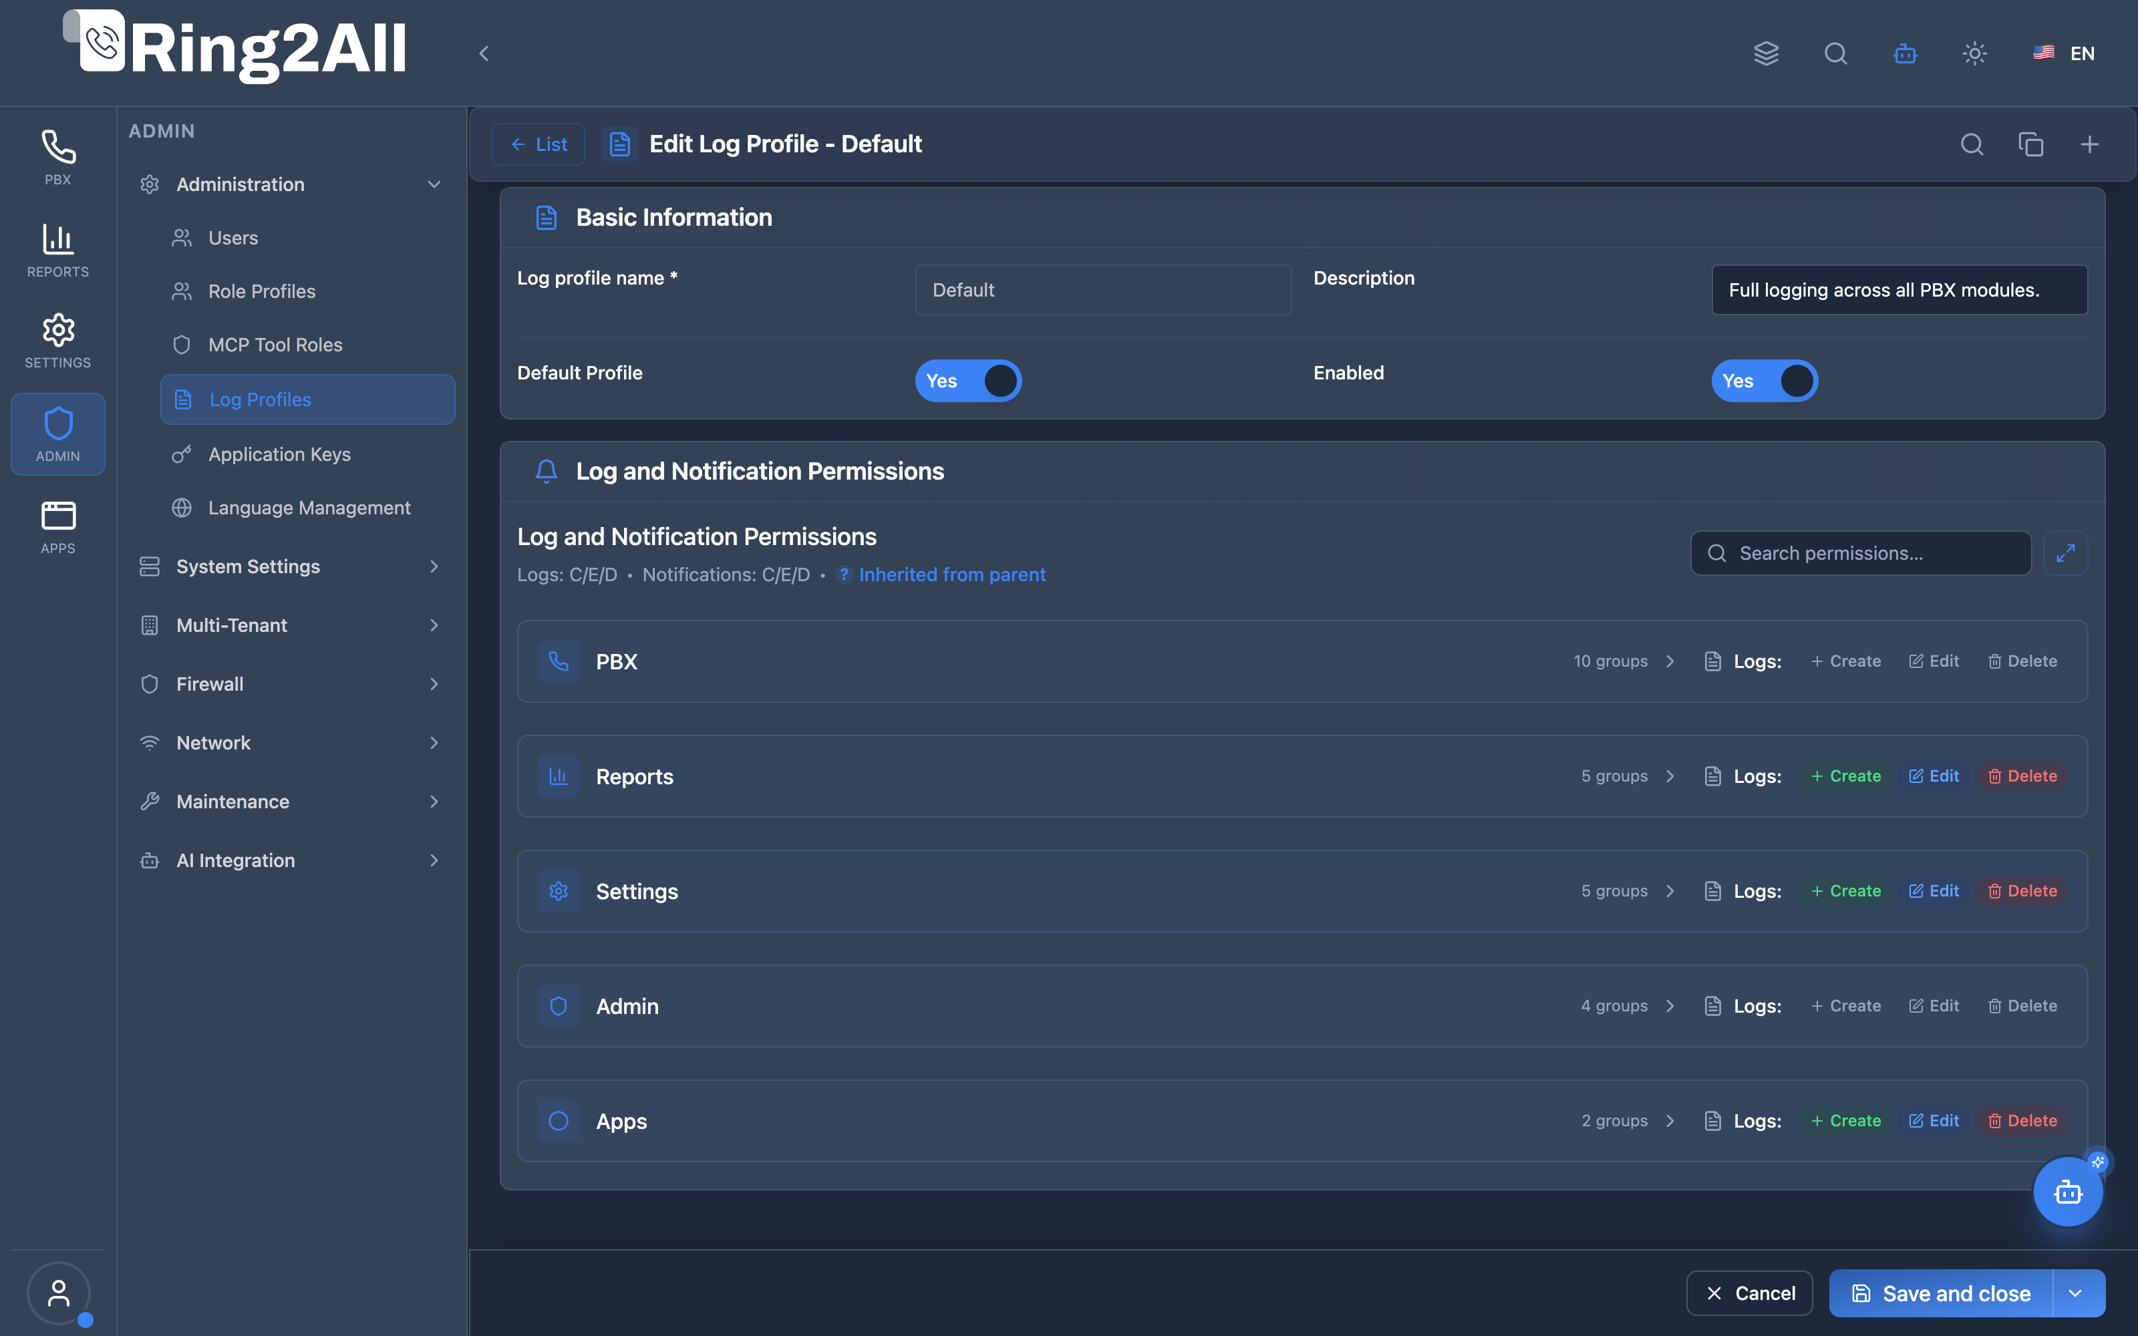Screen dimensions: 2138x1336
Task: Open Role Profiles menu item
Action: point(307,292)
